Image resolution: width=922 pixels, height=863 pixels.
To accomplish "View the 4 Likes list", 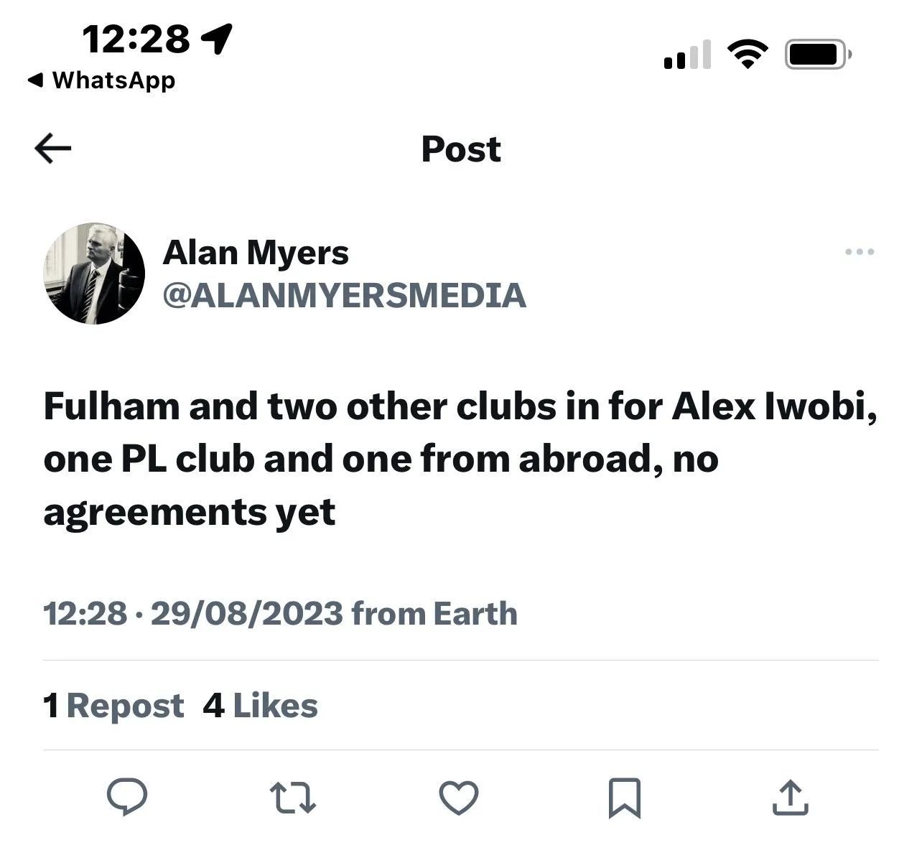I will click(260, 706).
